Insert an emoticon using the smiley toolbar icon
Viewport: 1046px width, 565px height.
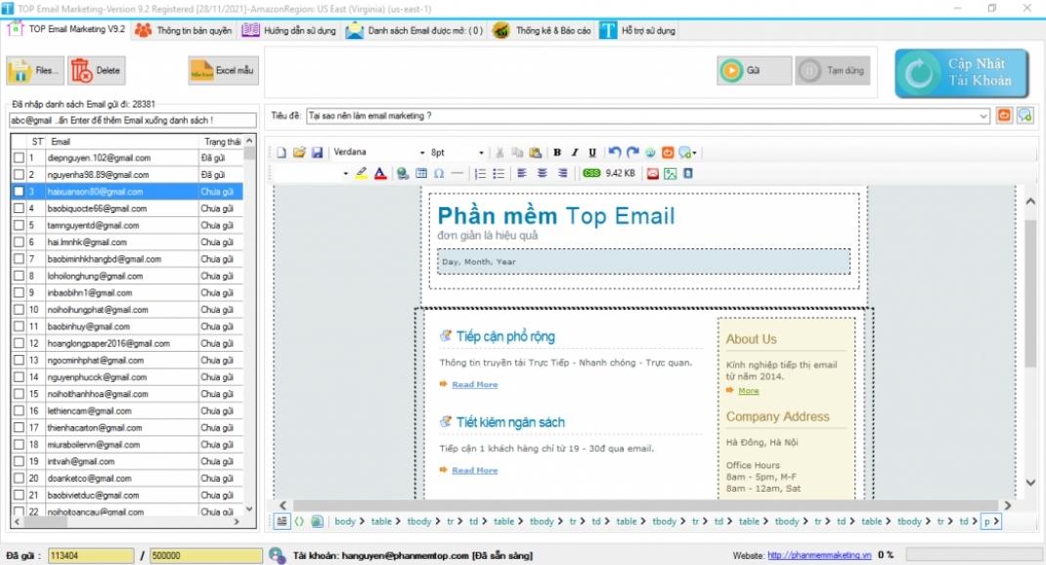point(668,152)
